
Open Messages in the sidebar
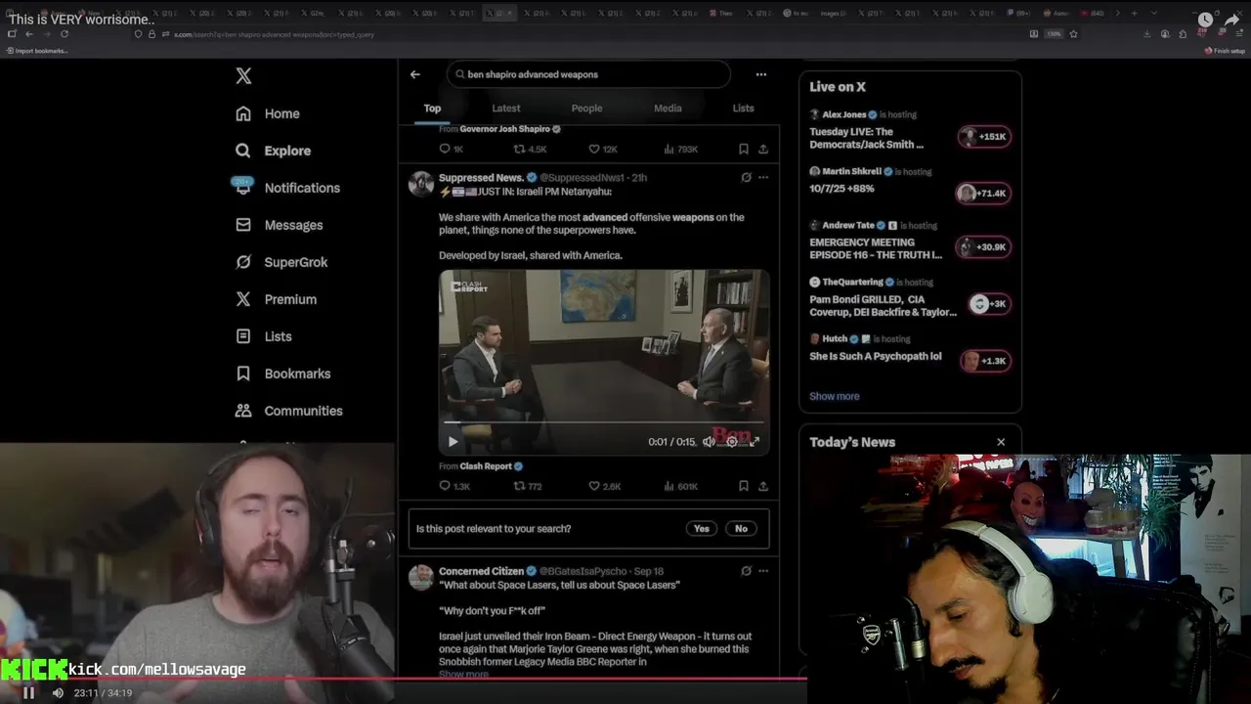tap(279, 225)
